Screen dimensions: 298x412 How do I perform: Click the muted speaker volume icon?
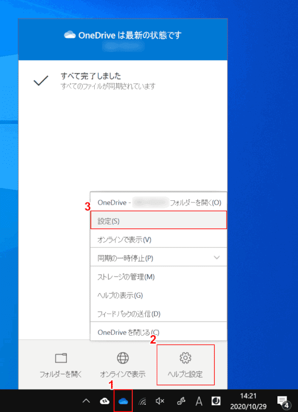tap(160, 401)
